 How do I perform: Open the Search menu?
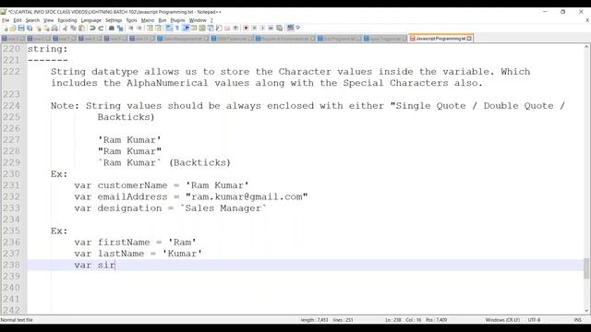[32, 20]
